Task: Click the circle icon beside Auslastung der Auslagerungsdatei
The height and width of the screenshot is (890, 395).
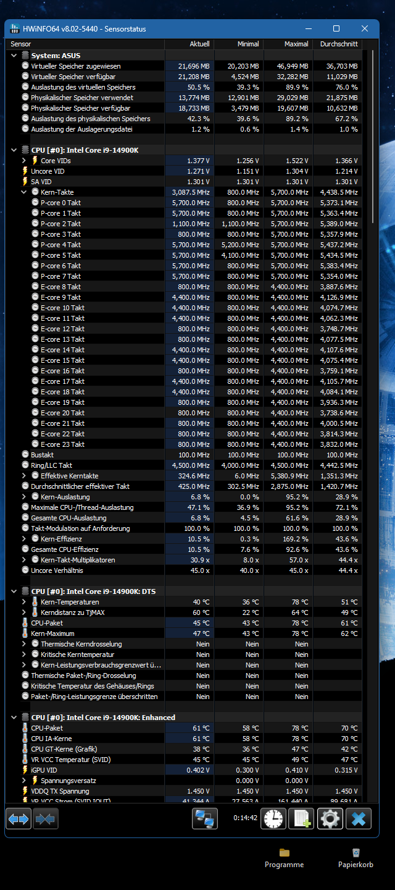Action: 25,129
